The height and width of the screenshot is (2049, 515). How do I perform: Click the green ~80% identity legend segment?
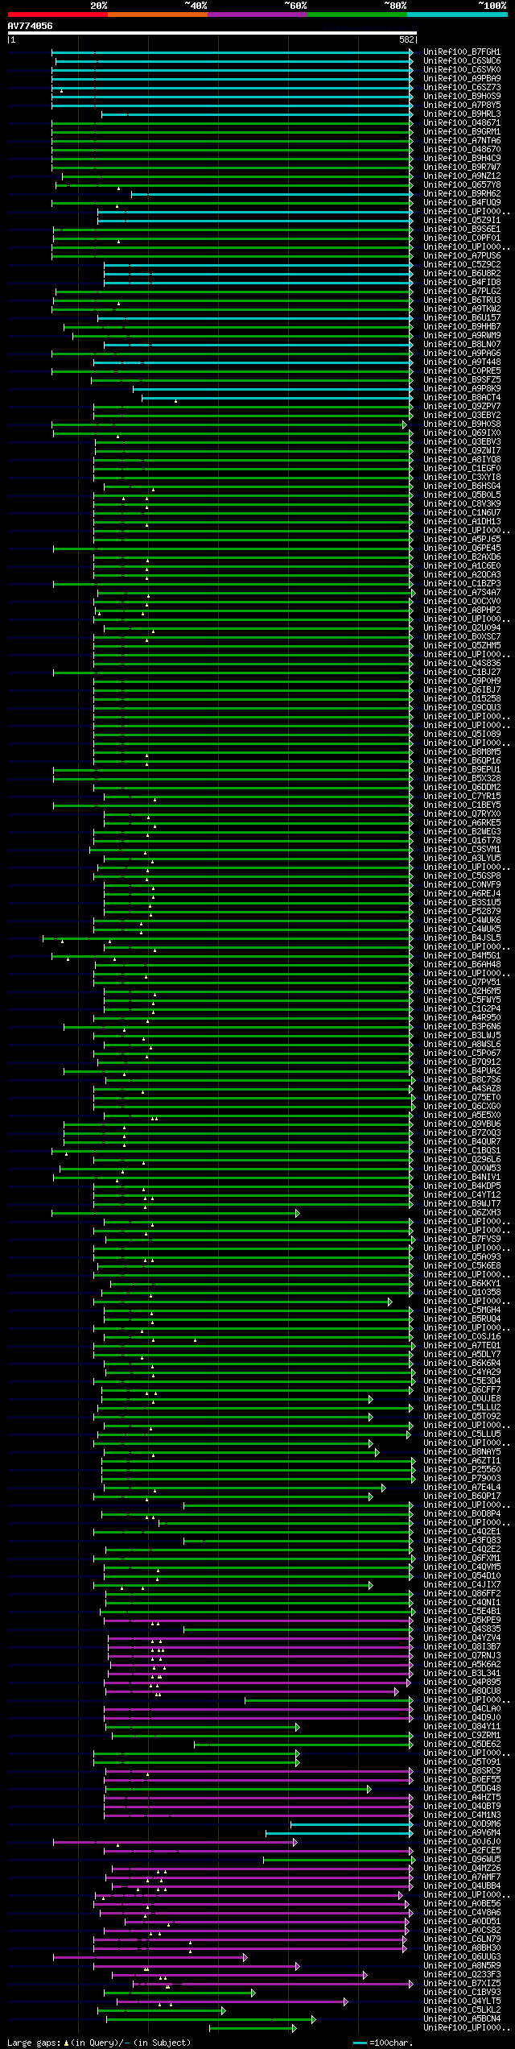click(x=356, y=14)
